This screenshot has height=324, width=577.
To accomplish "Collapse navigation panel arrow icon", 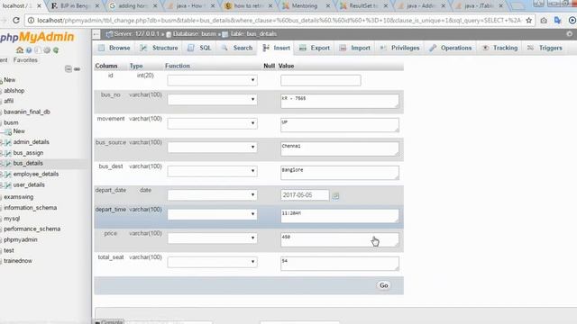I will (96, 34).
